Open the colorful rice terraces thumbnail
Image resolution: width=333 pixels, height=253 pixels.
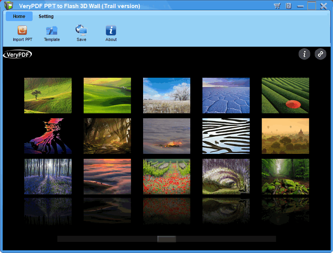[x=48, y=136]
